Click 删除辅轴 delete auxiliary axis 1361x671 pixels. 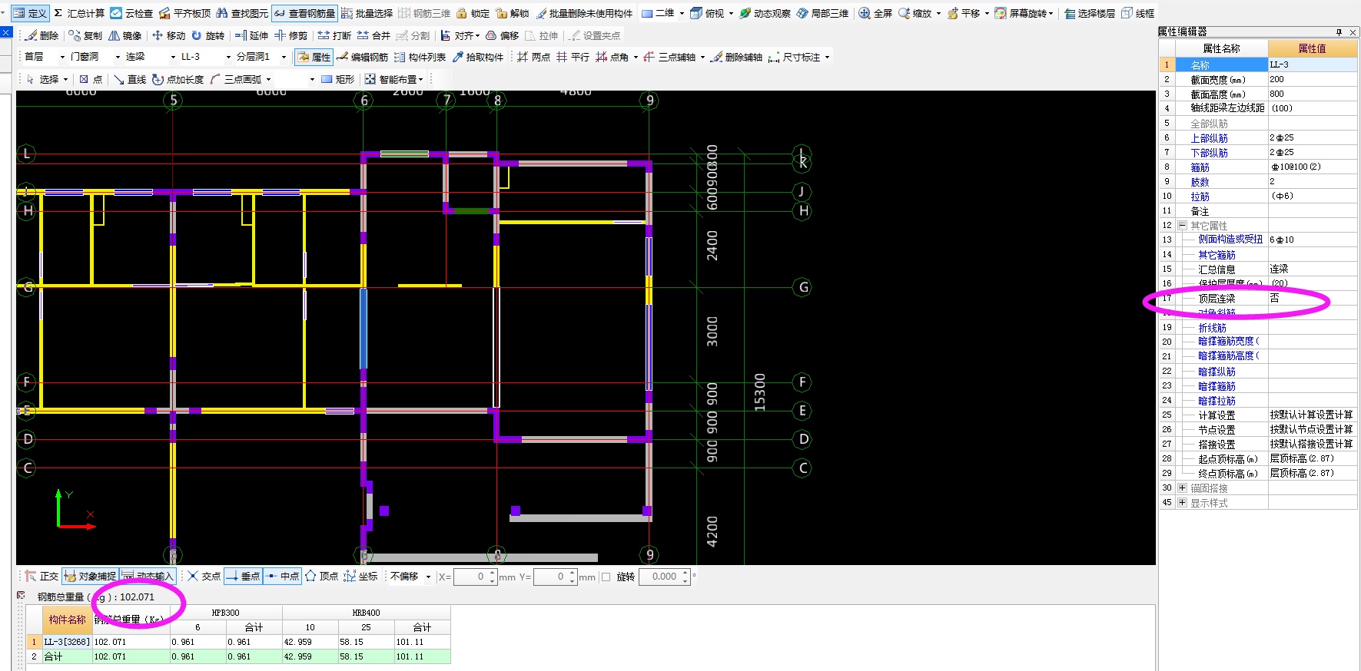[736, 57]
